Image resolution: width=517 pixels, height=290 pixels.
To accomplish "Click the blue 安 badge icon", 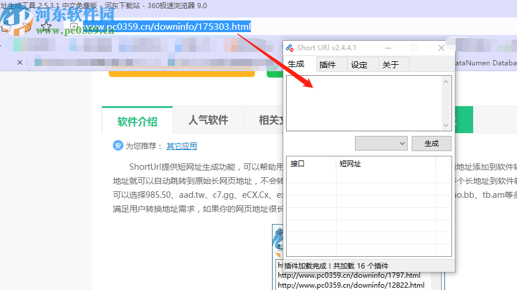I will point(118,145).
